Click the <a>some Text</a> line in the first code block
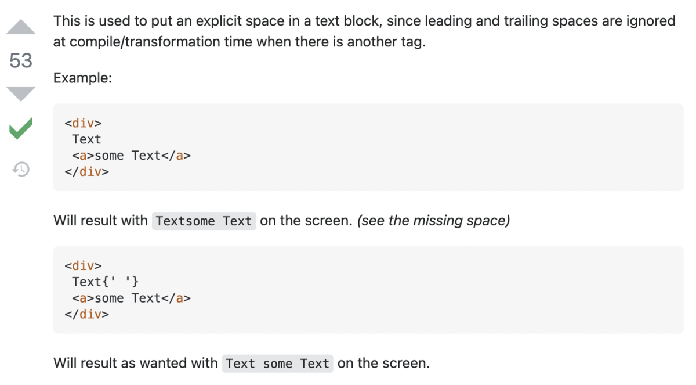This screenshot has width=696, height=385. (132, 156)
